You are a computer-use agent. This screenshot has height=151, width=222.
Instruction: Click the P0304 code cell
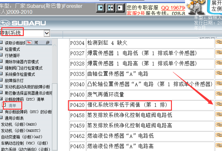coord(77,43)
